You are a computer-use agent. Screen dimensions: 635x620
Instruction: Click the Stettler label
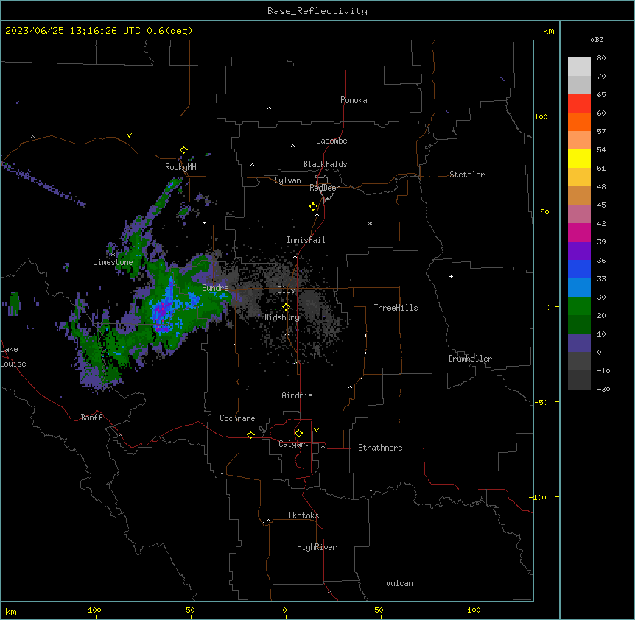[x=467, y=175]
